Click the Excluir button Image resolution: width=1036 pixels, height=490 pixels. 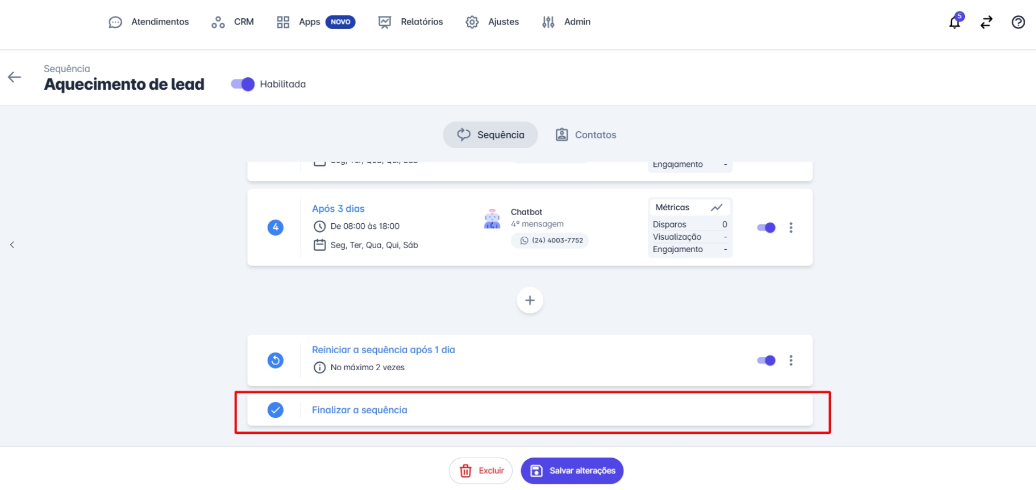pyautogui.click(x=481, y=471)
